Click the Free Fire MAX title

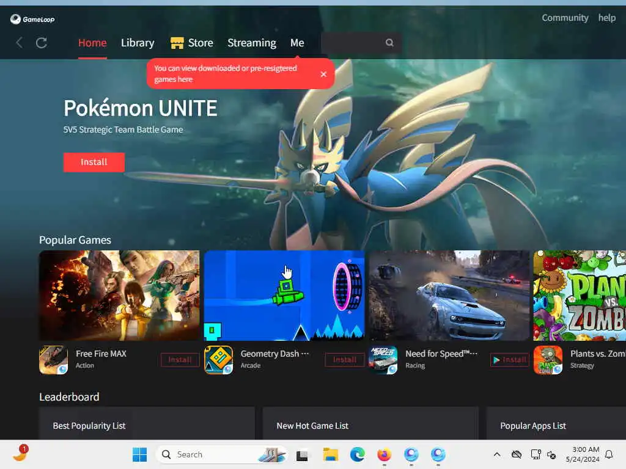(101, 354)
